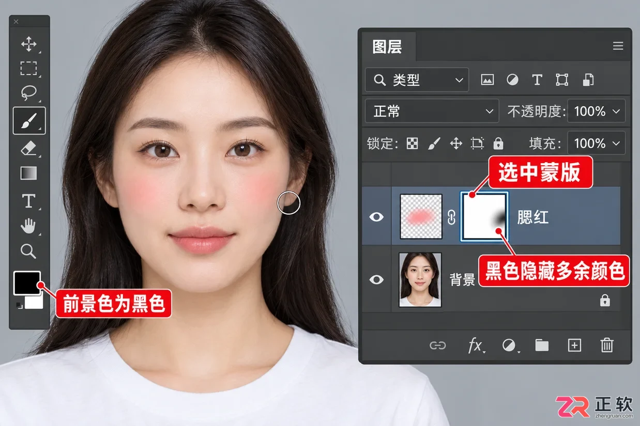Toggle mask link chain on 腮红 layer
The height and width of the screenshot is (426, 640).
click(451, 217)
